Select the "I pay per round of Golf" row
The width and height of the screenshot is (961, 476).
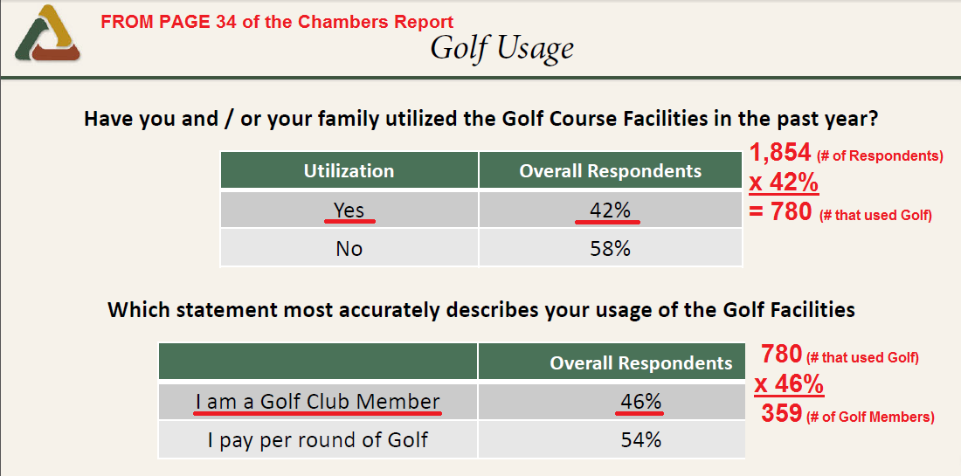pyautogui.click(x=318, y=439)
